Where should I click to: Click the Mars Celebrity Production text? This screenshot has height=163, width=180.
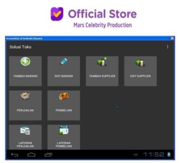pyautogui.click(x=103, y=25)
